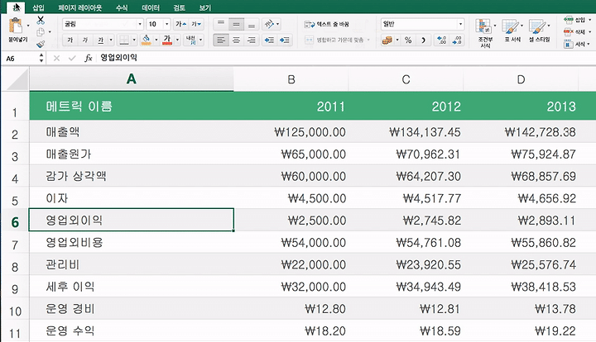Open font size dropdown showing 10
Viewport: 596px width, 342px height.
tap(166, 24)
